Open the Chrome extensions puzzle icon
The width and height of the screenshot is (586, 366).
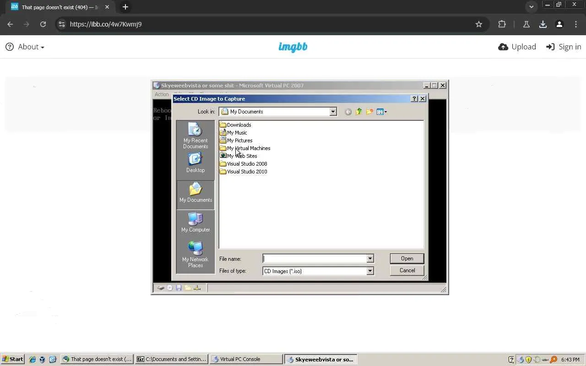[502, 24]
